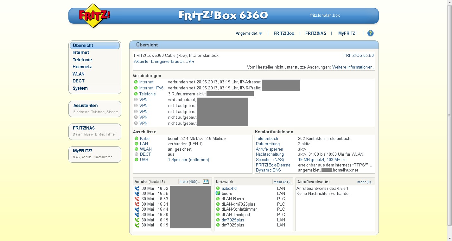Click green status LED next to Telefonie
This screenshot has width=452, height=241.
pos(136,94)
